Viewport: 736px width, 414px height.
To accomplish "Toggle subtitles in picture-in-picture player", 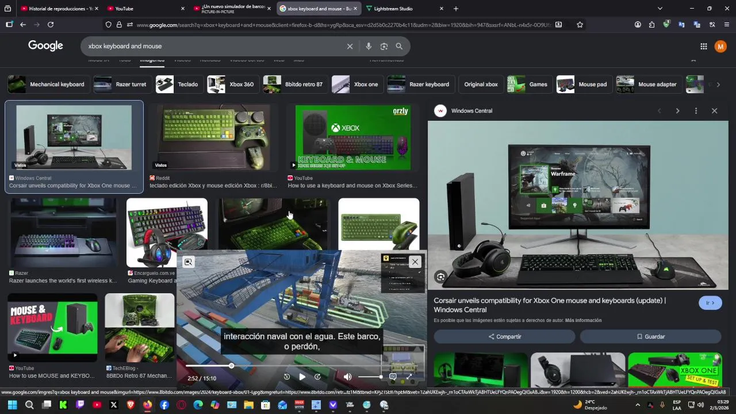I will click(393, 377).
